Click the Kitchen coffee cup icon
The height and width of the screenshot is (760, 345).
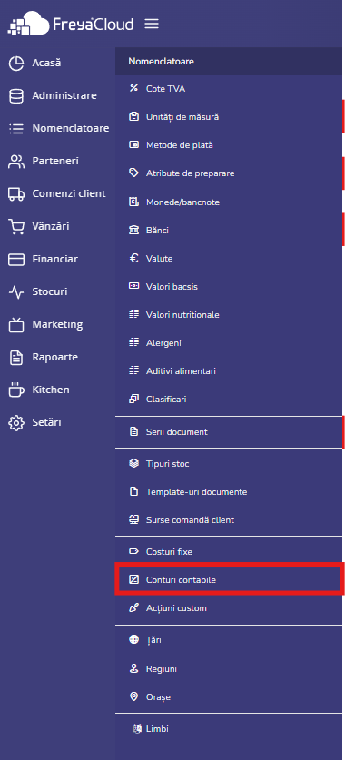click(x=16, y=390)
